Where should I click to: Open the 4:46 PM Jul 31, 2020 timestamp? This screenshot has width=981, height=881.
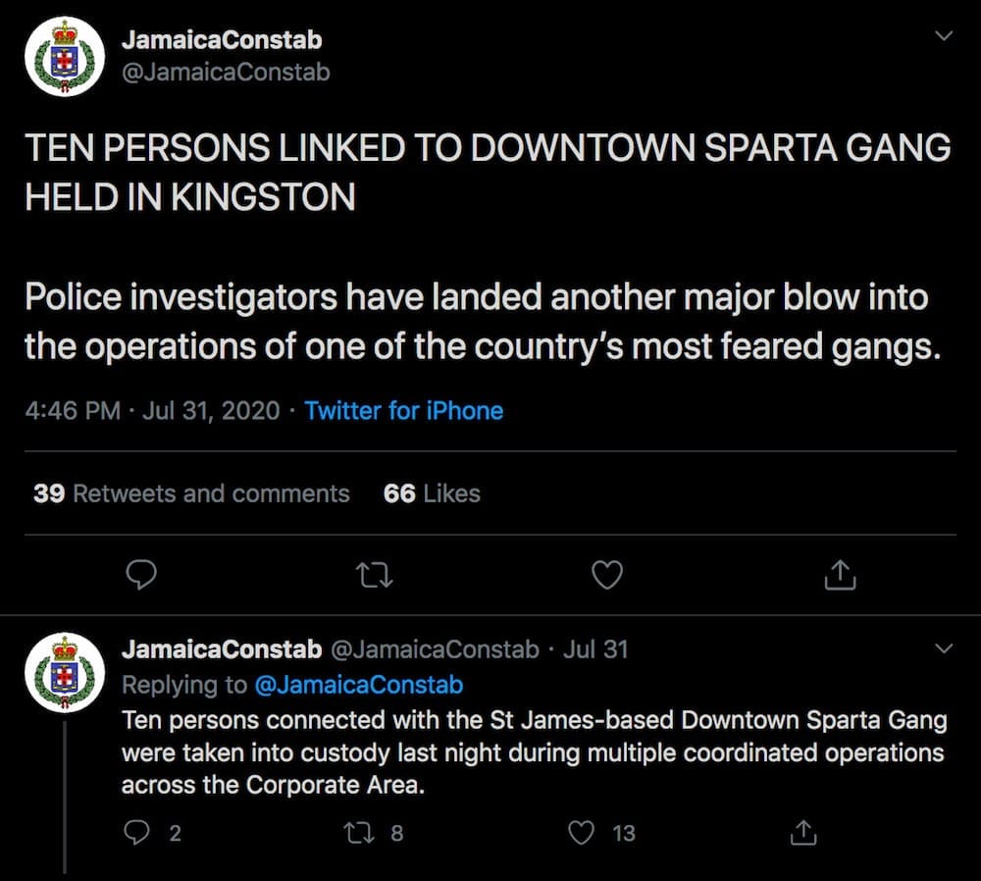(x=153, y=411)
